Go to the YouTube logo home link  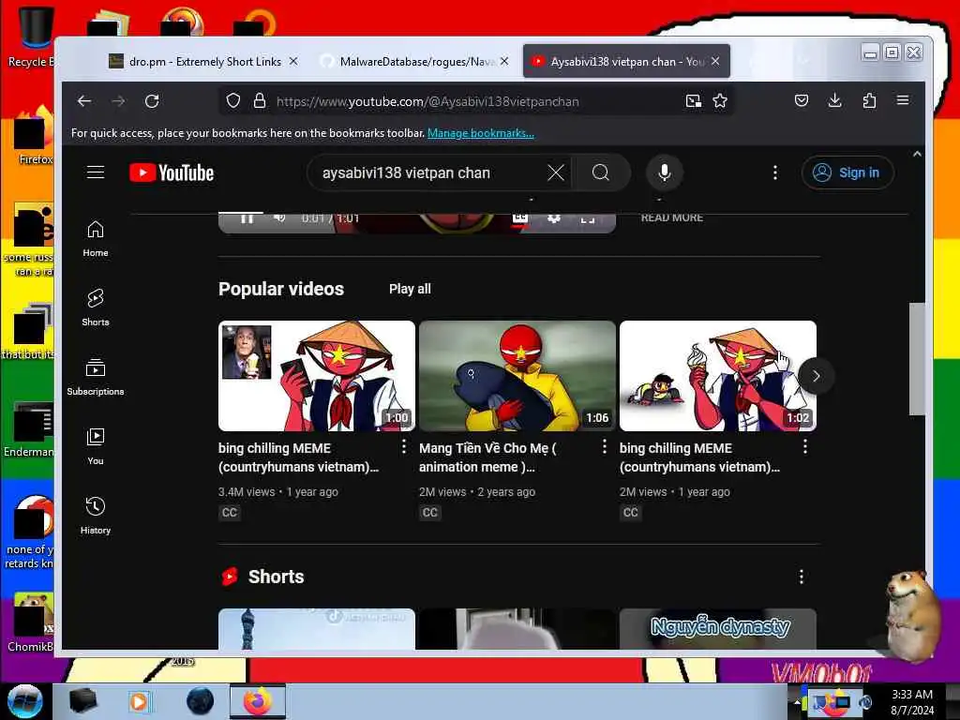(x=172, y=172)
